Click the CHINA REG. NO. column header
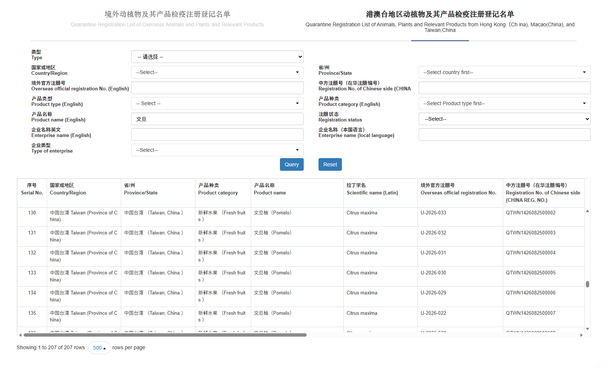The image size is (607, 367). click(544, 193)
